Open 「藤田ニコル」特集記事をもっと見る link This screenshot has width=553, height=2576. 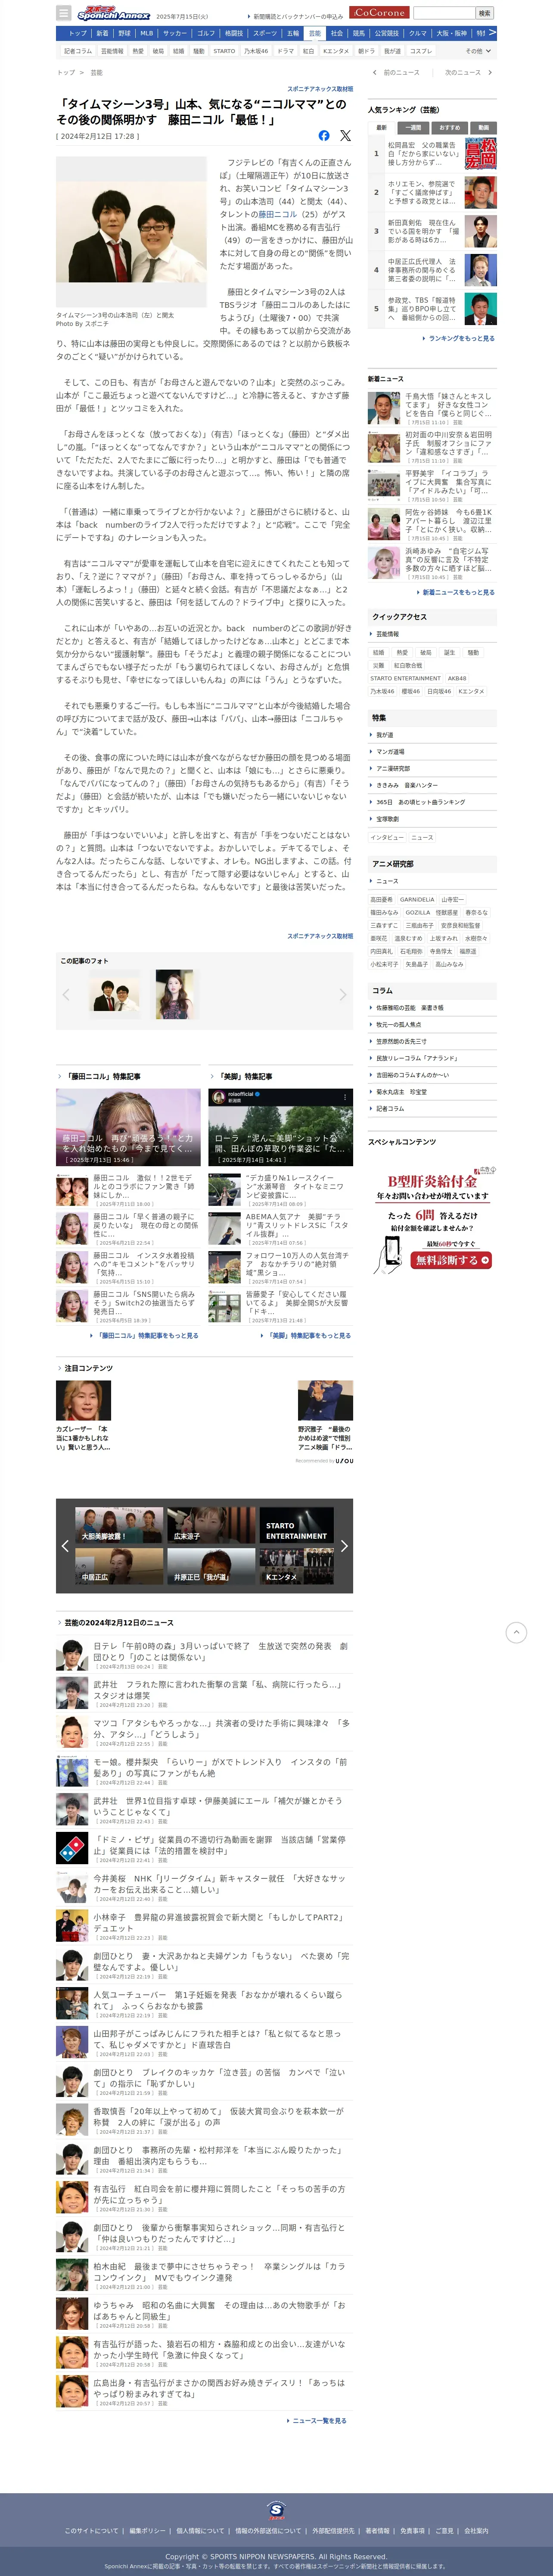[x=146, y=1335]
